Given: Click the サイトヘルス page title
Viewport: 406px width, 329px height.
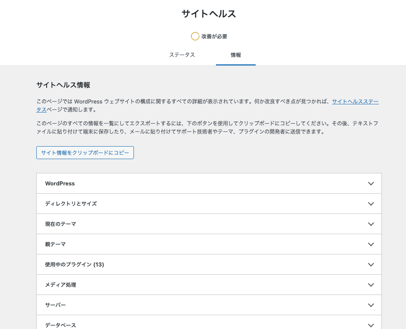Looking at the screenshot, I should [x=209, y=14].
